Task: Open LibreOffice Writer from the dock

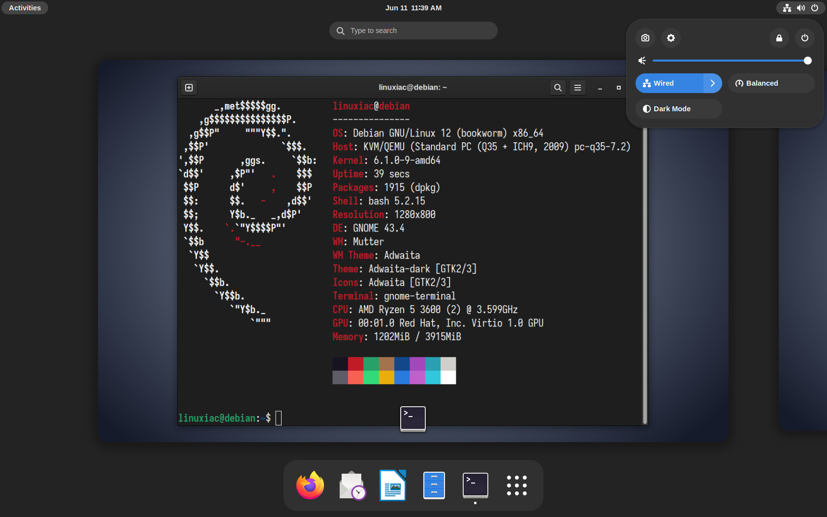Action: [x=393, y=485]
